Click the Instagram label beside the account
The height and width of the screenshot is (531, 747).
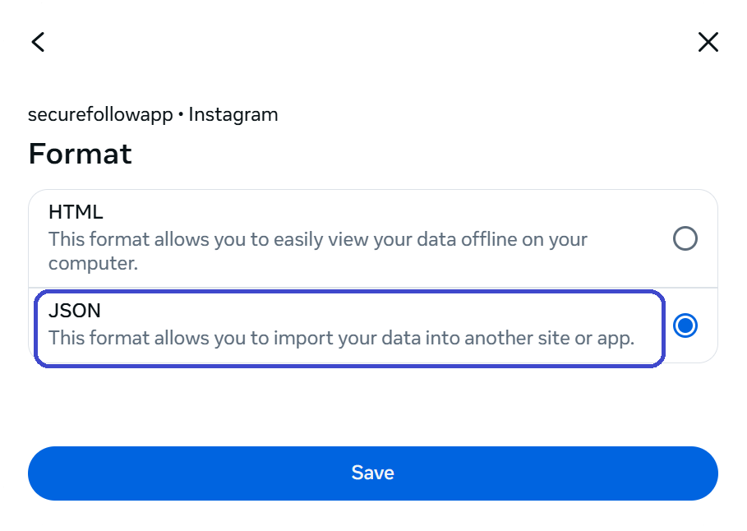(233, 114)
